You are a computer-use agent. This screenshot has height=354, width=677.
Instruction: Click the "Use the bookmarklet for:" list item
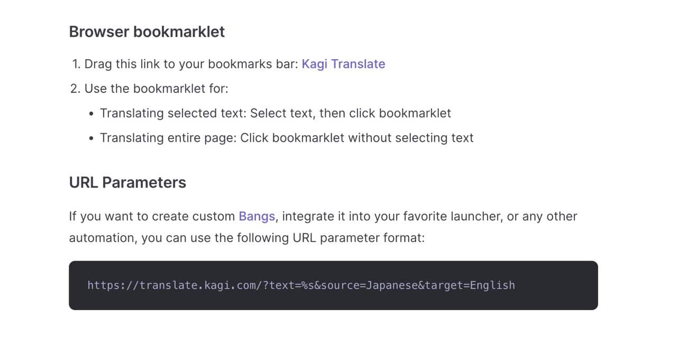[156, 88]
